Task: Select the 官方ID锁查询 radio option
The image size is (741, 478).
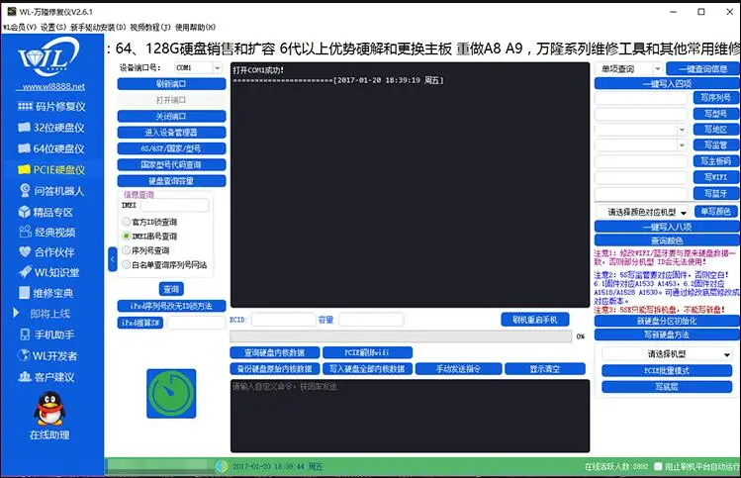Action: [127, 222]
